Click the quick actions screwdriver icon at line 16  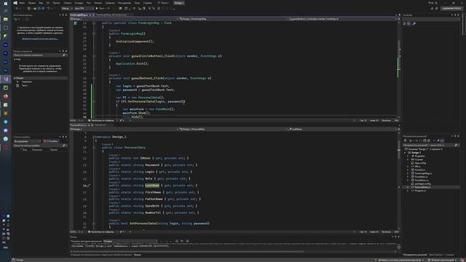89,186
